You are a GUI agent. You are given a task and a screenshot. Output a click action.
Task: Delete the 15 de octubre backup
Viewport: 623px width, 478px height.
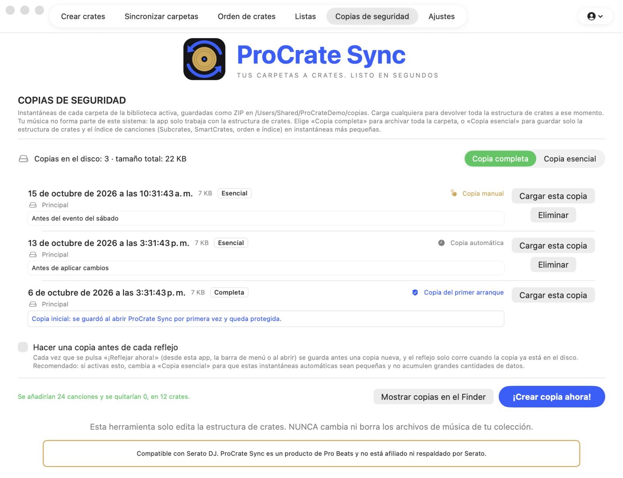pos(553,215)
